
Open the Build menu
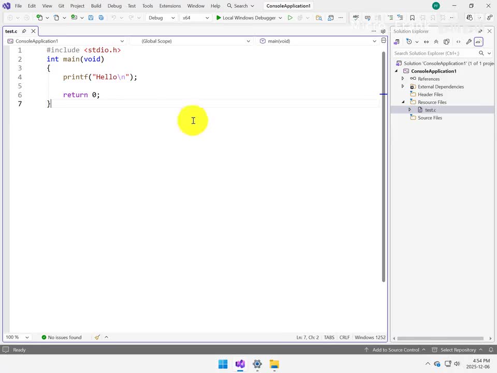tap(96, 6)
